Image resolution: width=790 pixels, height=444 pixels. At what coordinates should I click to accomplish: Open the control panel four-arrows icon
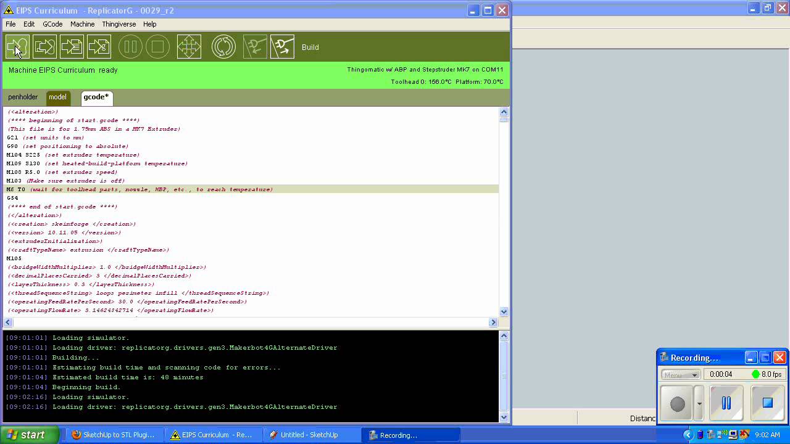[x=189, y=47]
